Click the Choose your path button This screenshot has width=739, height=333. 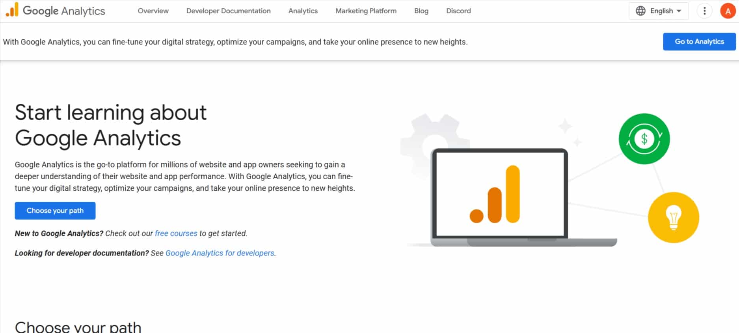pos(55,211)
